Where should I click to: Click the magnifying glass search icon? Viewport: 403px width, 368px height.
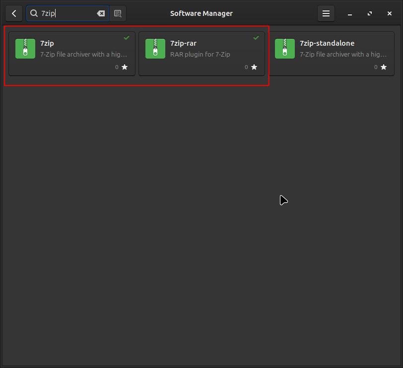click(34, 13)
